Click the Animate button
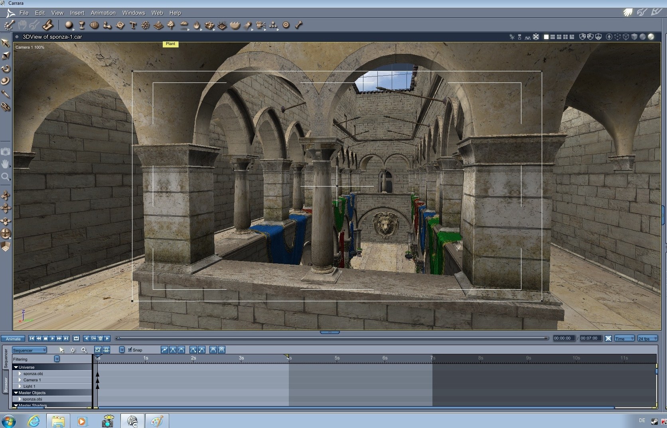Image resolution: width=667 pixels, height=428 pixels. click(13, 338)
